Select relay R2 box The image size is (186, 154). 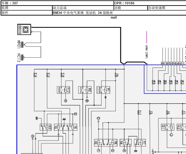(x=85, y=90)
